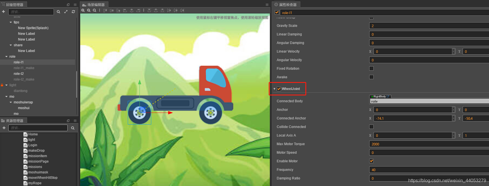Distribute nodes by vertical centers
The image size is (489, 186).
(156, 10)
